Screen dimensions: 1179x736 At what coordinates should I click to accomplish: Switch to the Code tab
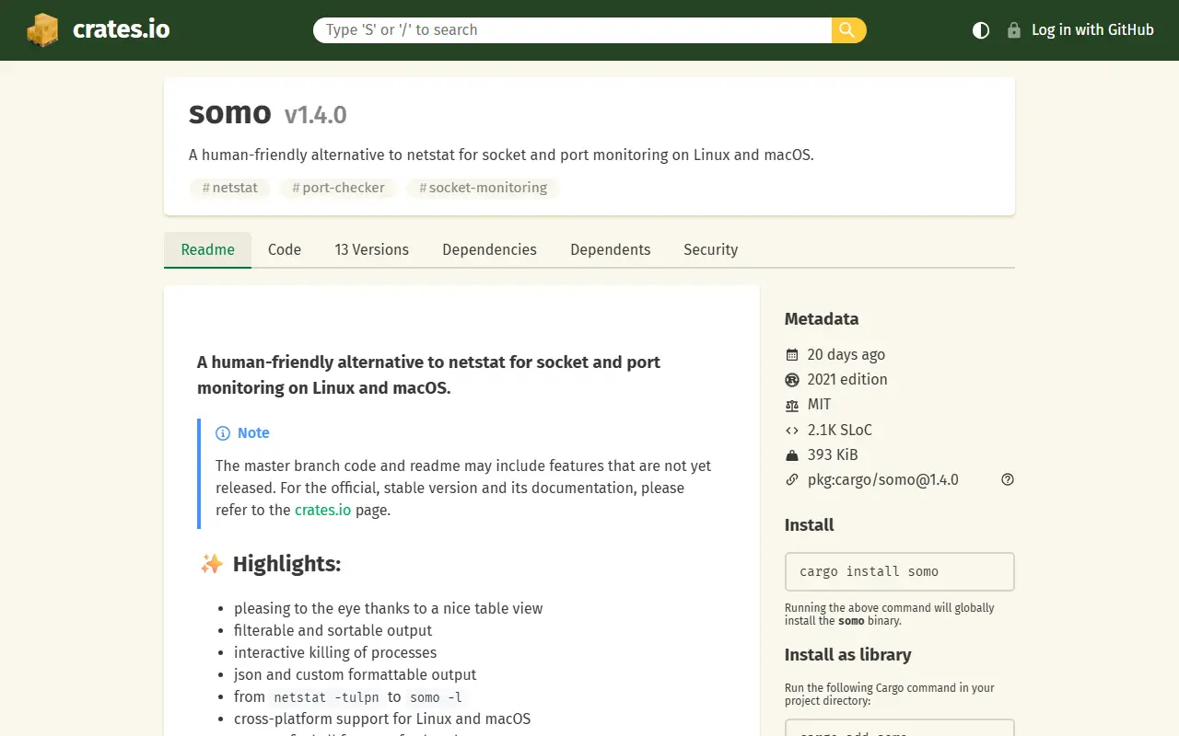pyautogui.click(x=285, y=249)
